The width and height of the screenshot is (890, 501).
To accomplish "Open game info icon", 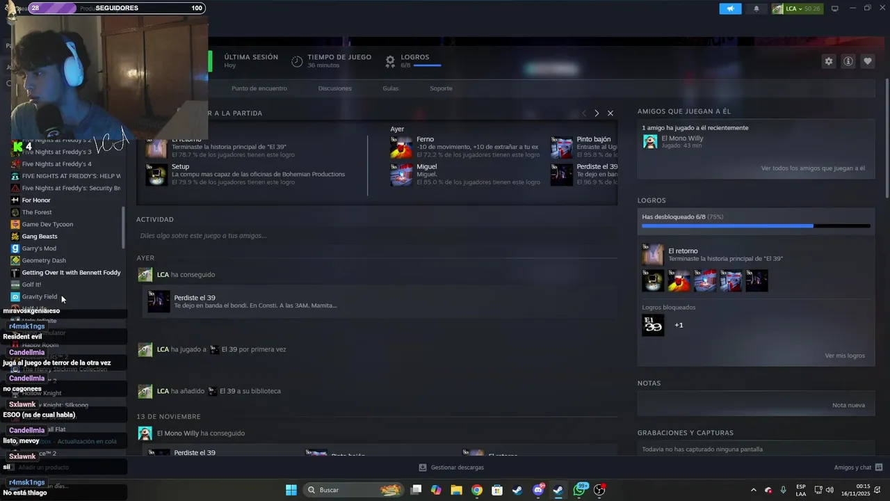I will [x=848, y=61].
